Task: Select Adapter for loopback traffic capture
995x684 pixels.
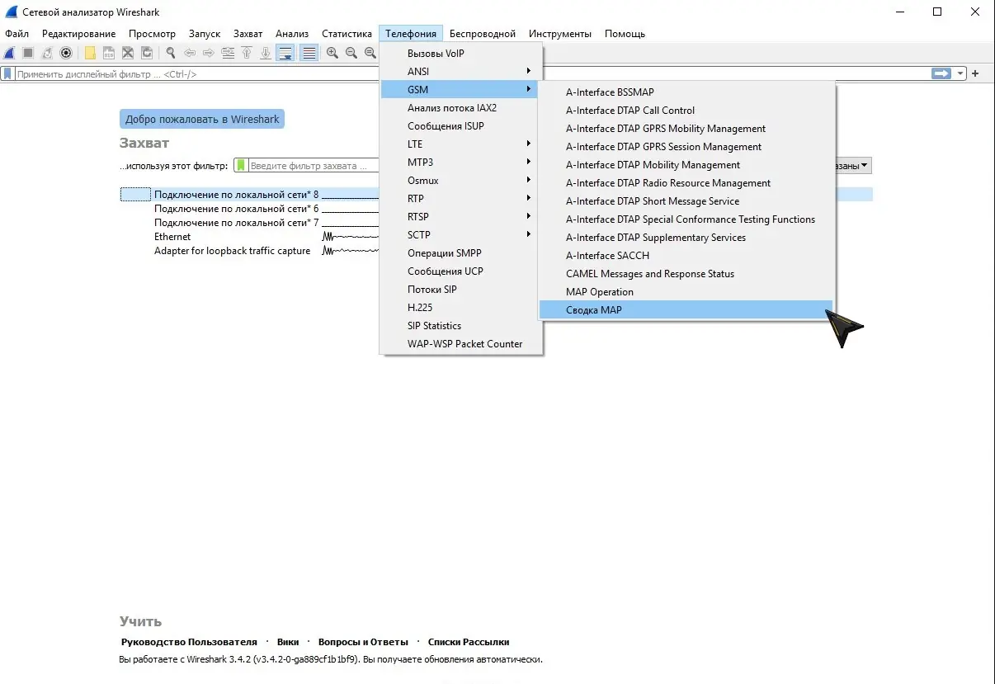Action: [x=233, y=251]
